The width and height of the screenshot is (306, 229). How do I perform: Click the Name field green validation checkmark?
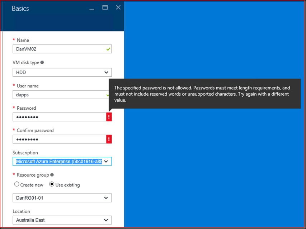click(108, 49)
